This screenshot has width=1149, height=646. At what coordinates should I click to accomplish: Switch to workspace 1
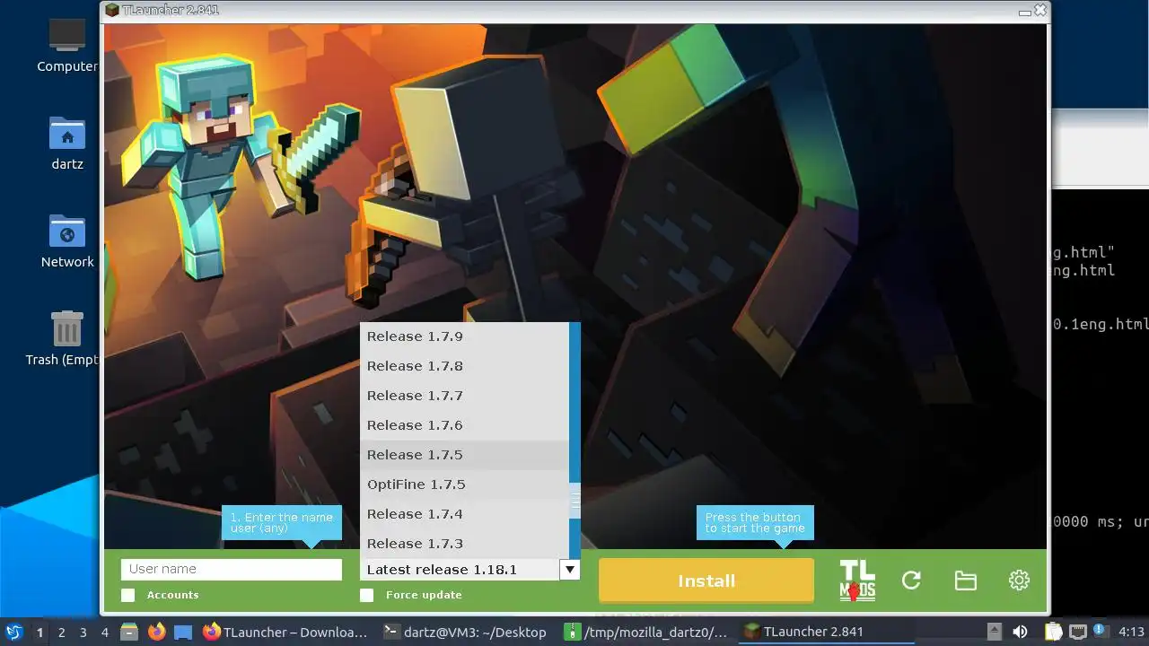pyautogui.click(x=39, y=632)
